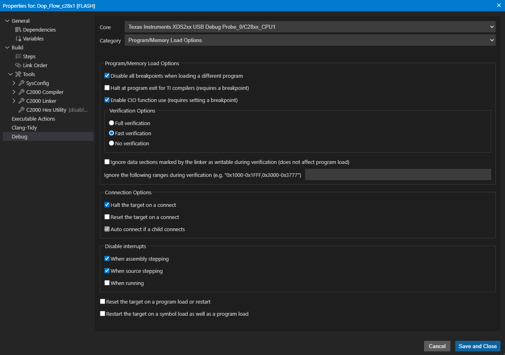Click the Steps list icon
The width and height of the screenshot is (505, 355).
(18, 56)
